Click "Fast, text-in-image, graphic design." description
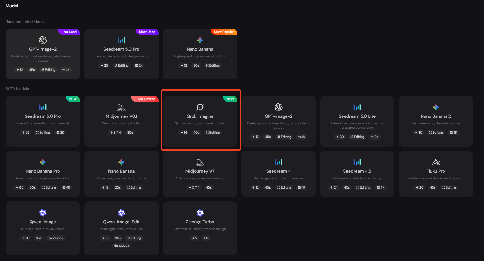 (x=200, y=229)
